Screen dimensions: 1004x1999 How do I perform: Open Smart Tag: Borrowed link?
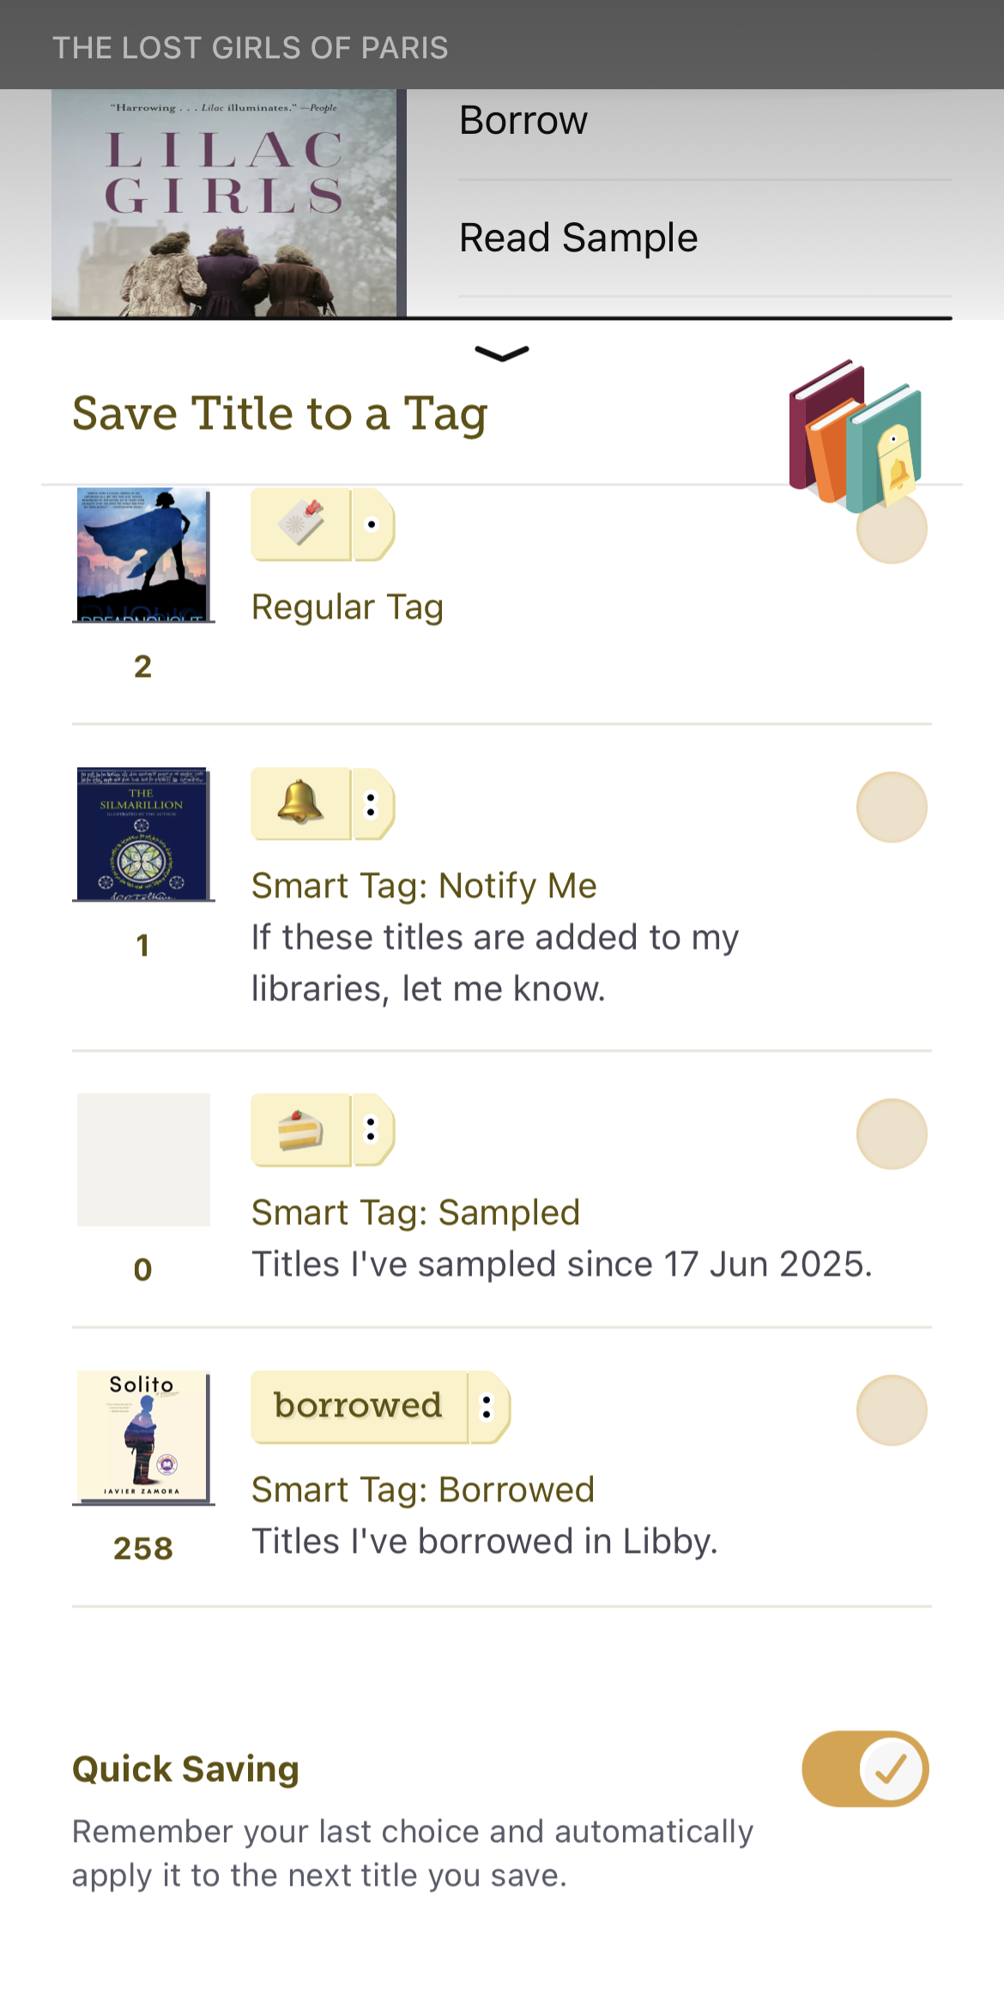pos(422,1489)
